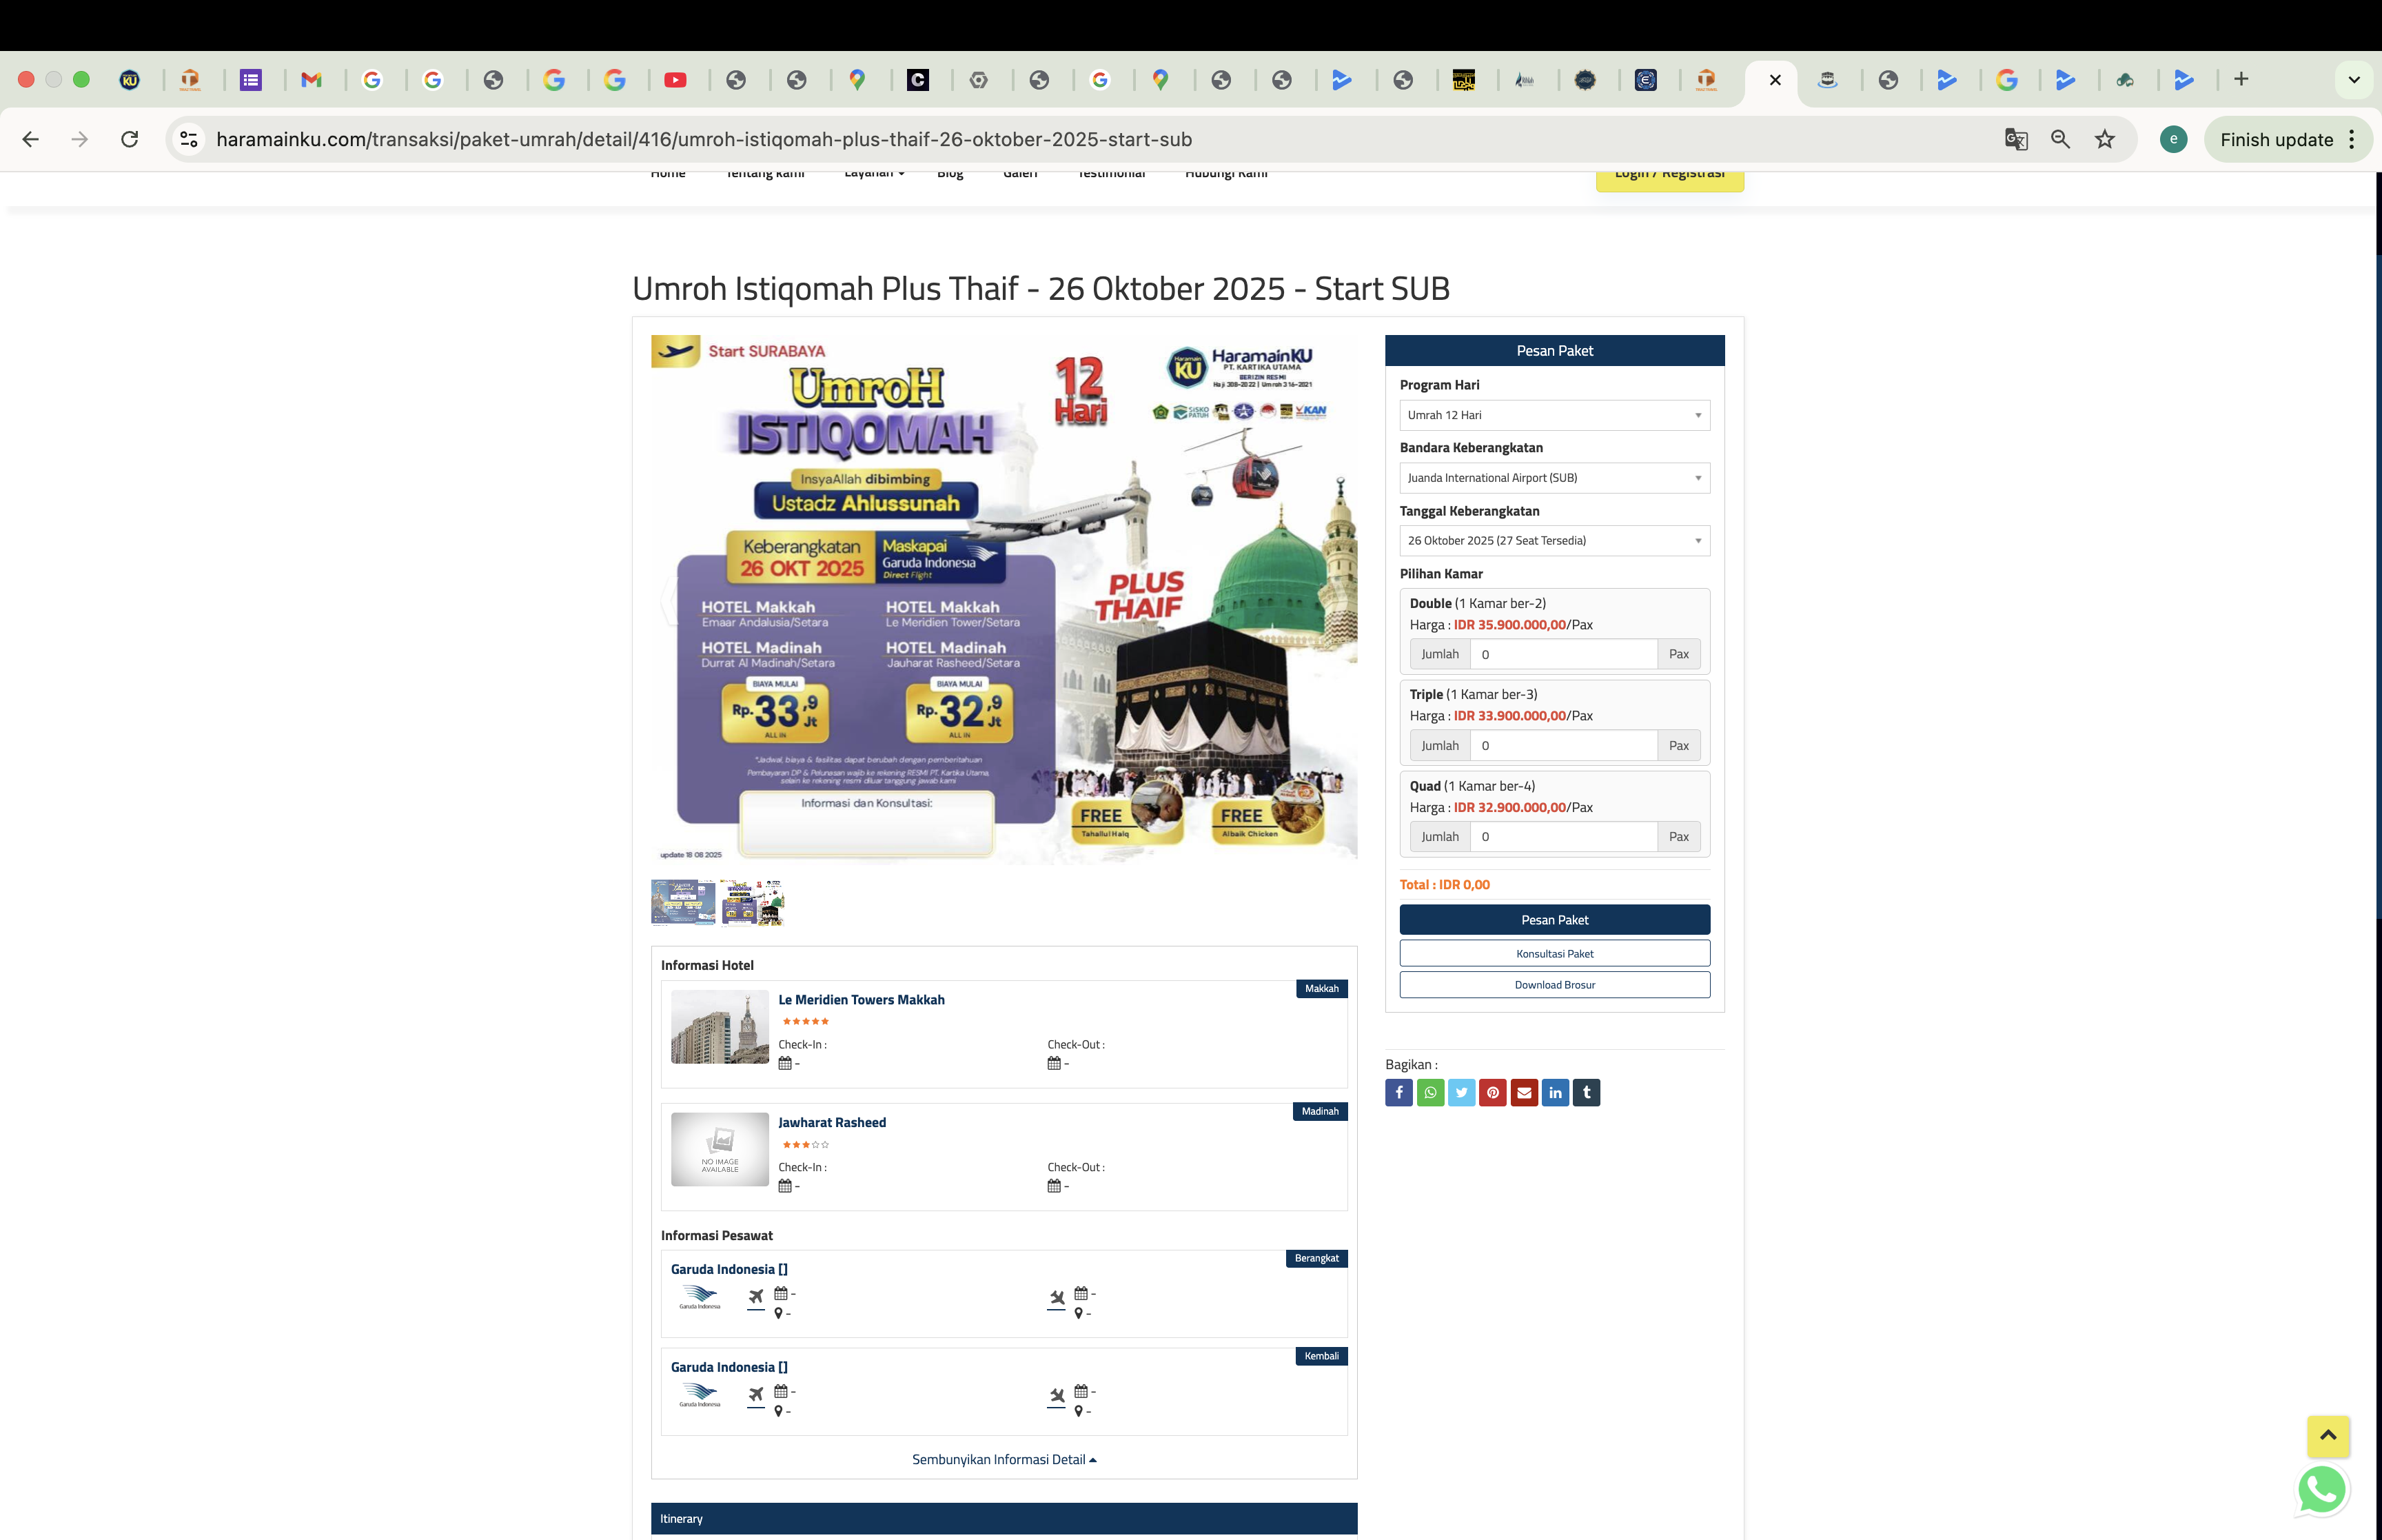Viewport: 2382px width, 1540px height.
Task: Open Tanggal Keberangkatan dropdown
Action: coord(1554,541)
